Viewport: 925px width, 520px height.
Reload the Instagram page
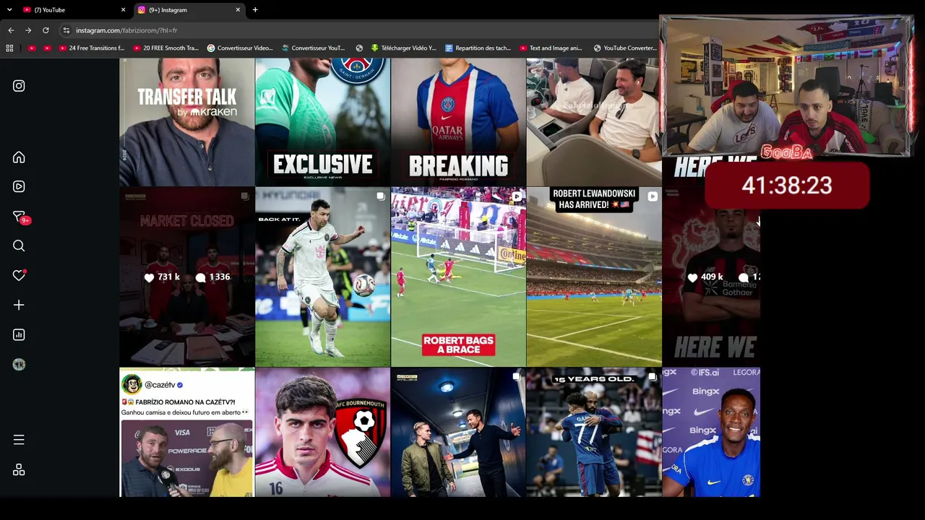46,30
